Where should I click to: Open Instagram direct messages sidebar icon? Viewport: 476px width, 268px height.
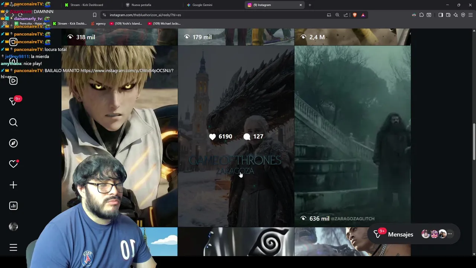click(13, 102)
